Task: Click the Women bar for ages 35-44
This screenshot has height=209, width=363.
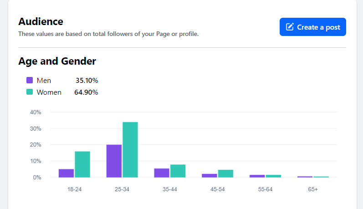Action: coord(178,171)
